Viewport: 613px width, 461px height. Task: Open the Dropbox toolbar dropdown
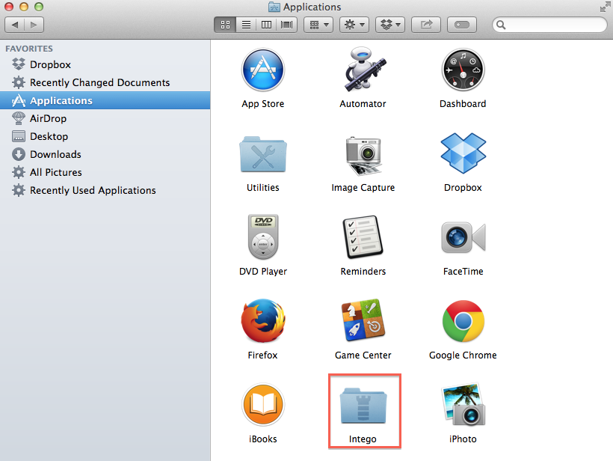(x=390, y=25)
